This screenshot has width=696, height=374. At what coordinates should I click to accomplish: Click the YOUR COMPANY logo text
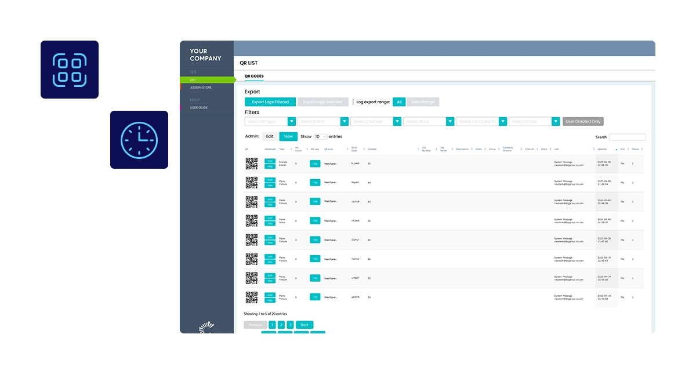coord(205,55)
